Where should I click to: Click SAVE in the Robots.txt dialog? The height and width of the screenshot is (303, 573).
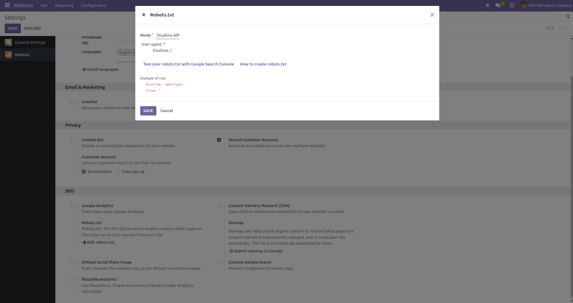(148, 111)
